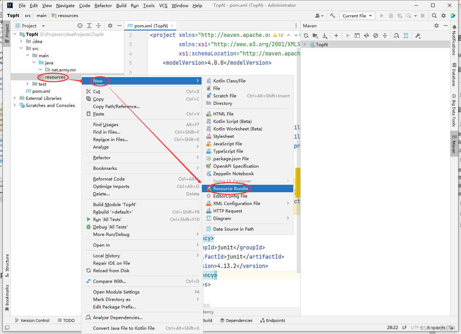Click the Maven Run goal play icon
The image size is (461, 334).
tap(348, 36)
